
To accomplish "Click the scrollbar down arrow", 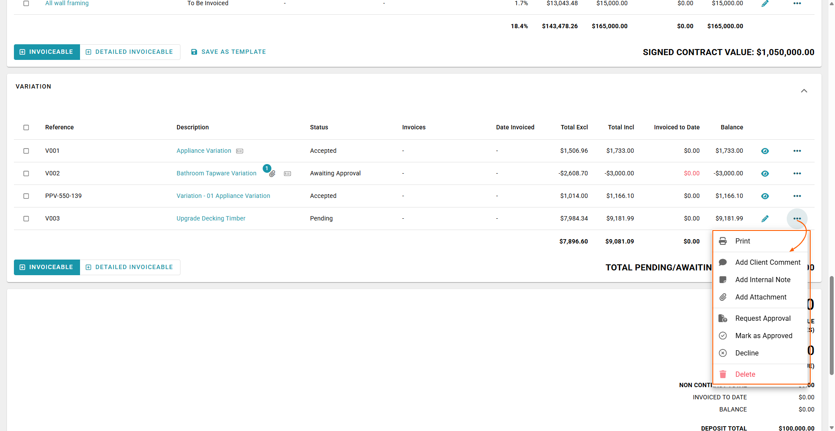I will [x=832, y=428].
